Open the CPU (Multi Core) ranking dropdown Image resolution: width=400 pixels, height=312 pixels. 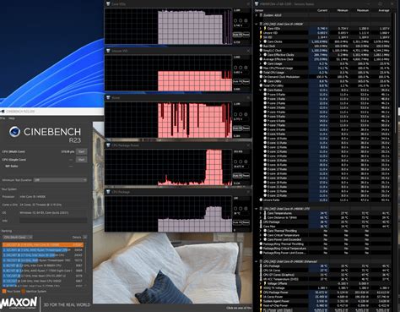click(x=18, y=238)
